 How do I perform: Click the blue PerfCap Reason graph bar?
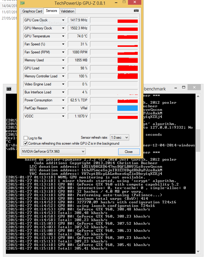pos(127,108)
